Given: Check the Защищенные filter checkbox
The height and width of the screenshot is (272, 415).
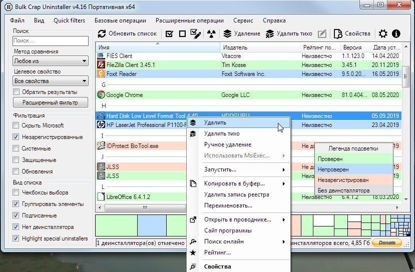Looking at the screenshot, I should click(x=16, y=160).
